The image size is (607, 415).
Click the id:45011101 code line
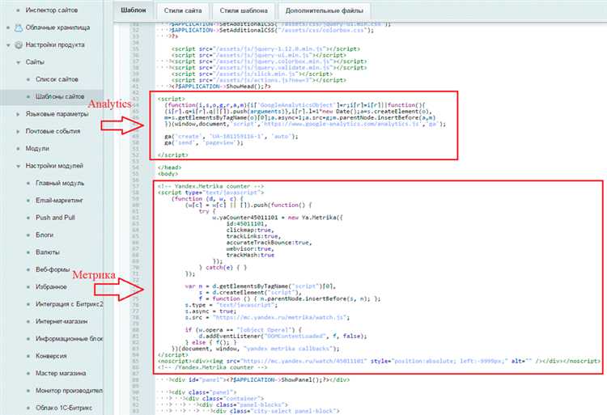pyautogui.click(x=247, y=223)
